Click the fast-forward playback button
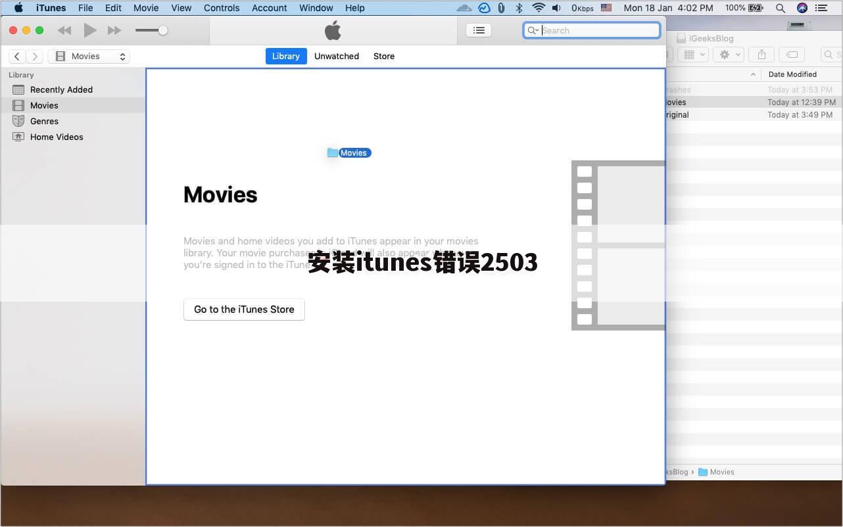This screenshot has width=843, height=527. [114, 30]
